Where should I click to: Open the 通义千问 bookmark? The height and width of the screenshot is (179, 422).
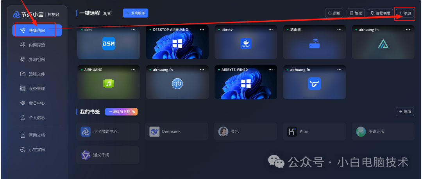108,155
